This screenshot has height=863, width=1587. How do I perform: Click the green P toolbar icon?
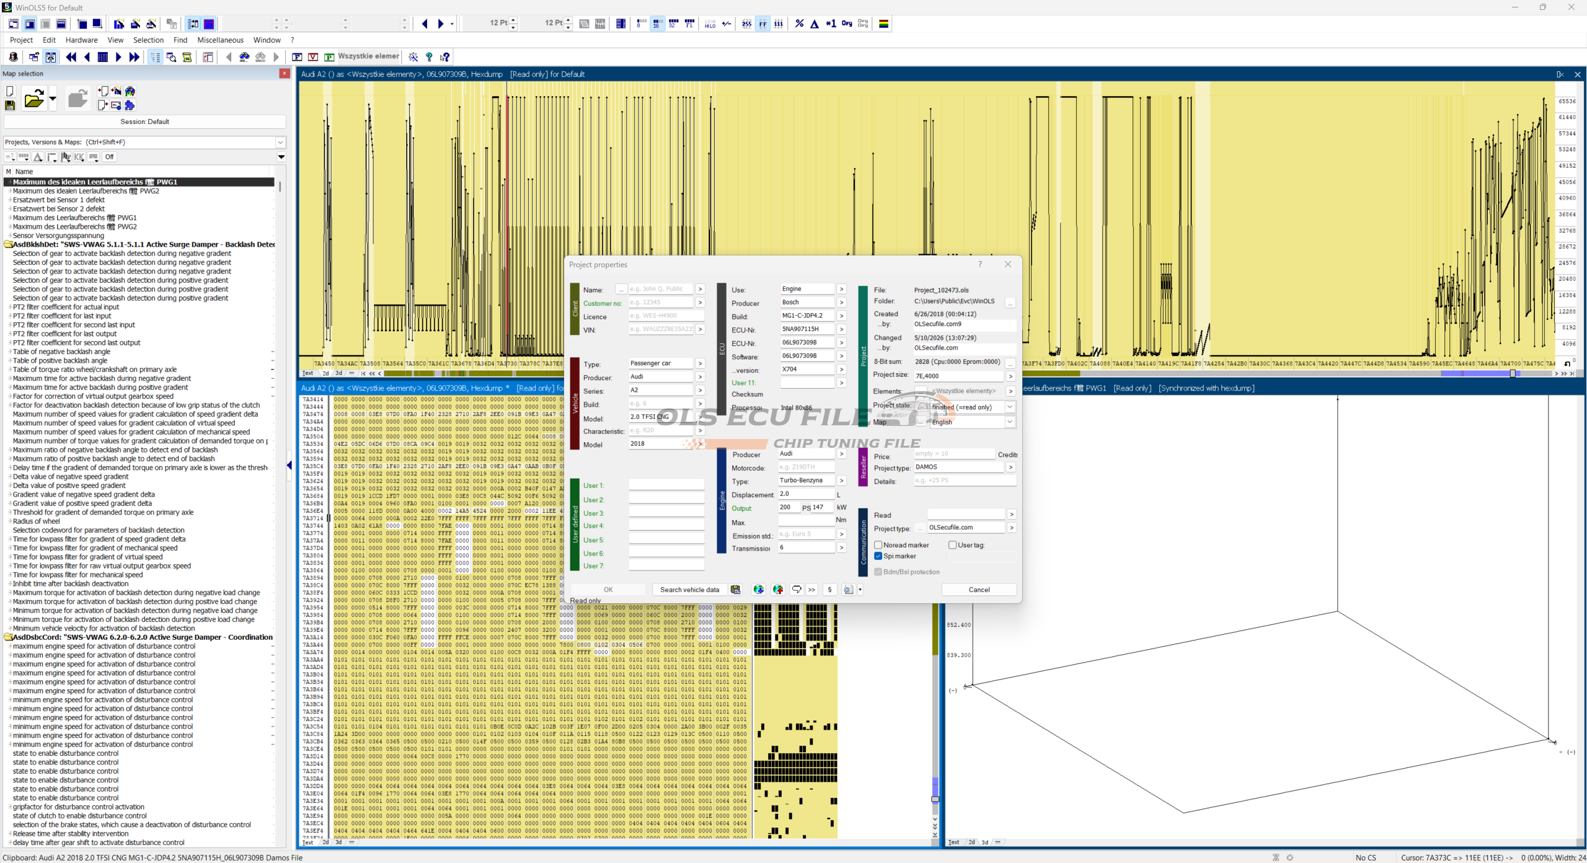pos(329,57)
